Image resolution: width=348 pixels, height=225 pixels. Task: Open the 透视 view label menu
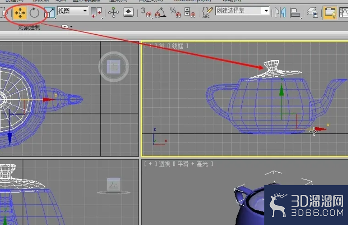164,164
